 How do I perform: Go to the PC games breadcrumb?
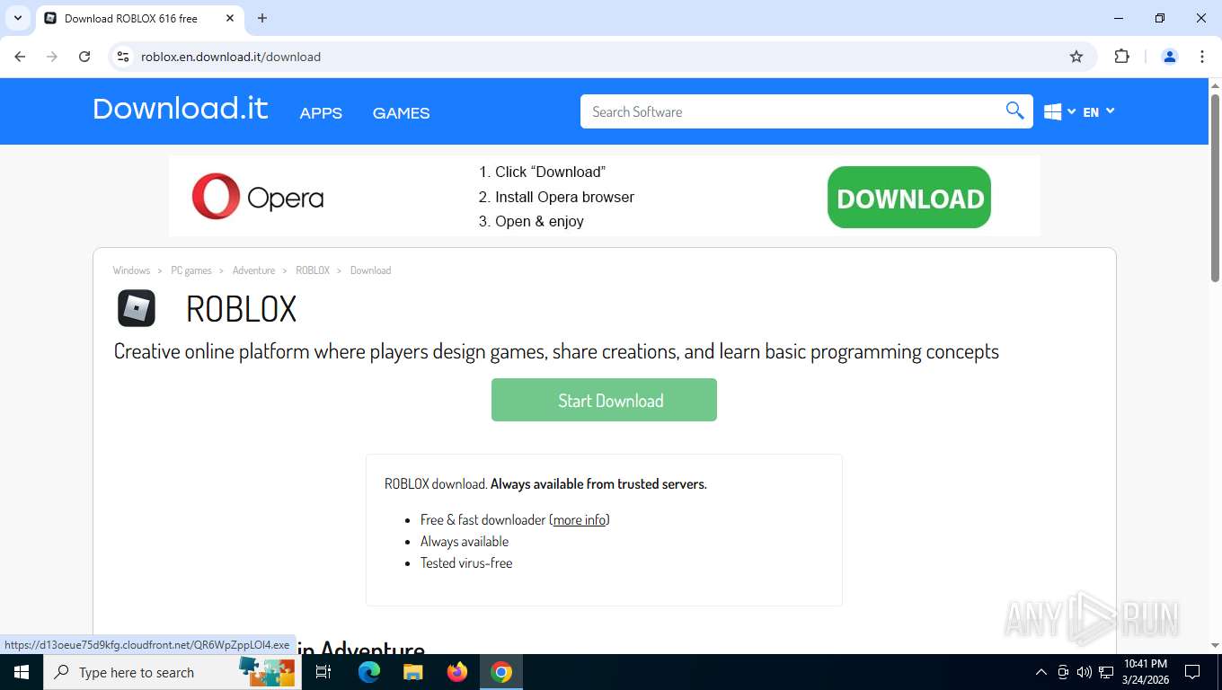coord(191,270)
